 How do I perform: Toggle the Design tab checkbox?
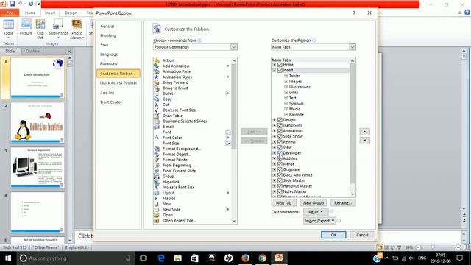(x=280, y=119)
